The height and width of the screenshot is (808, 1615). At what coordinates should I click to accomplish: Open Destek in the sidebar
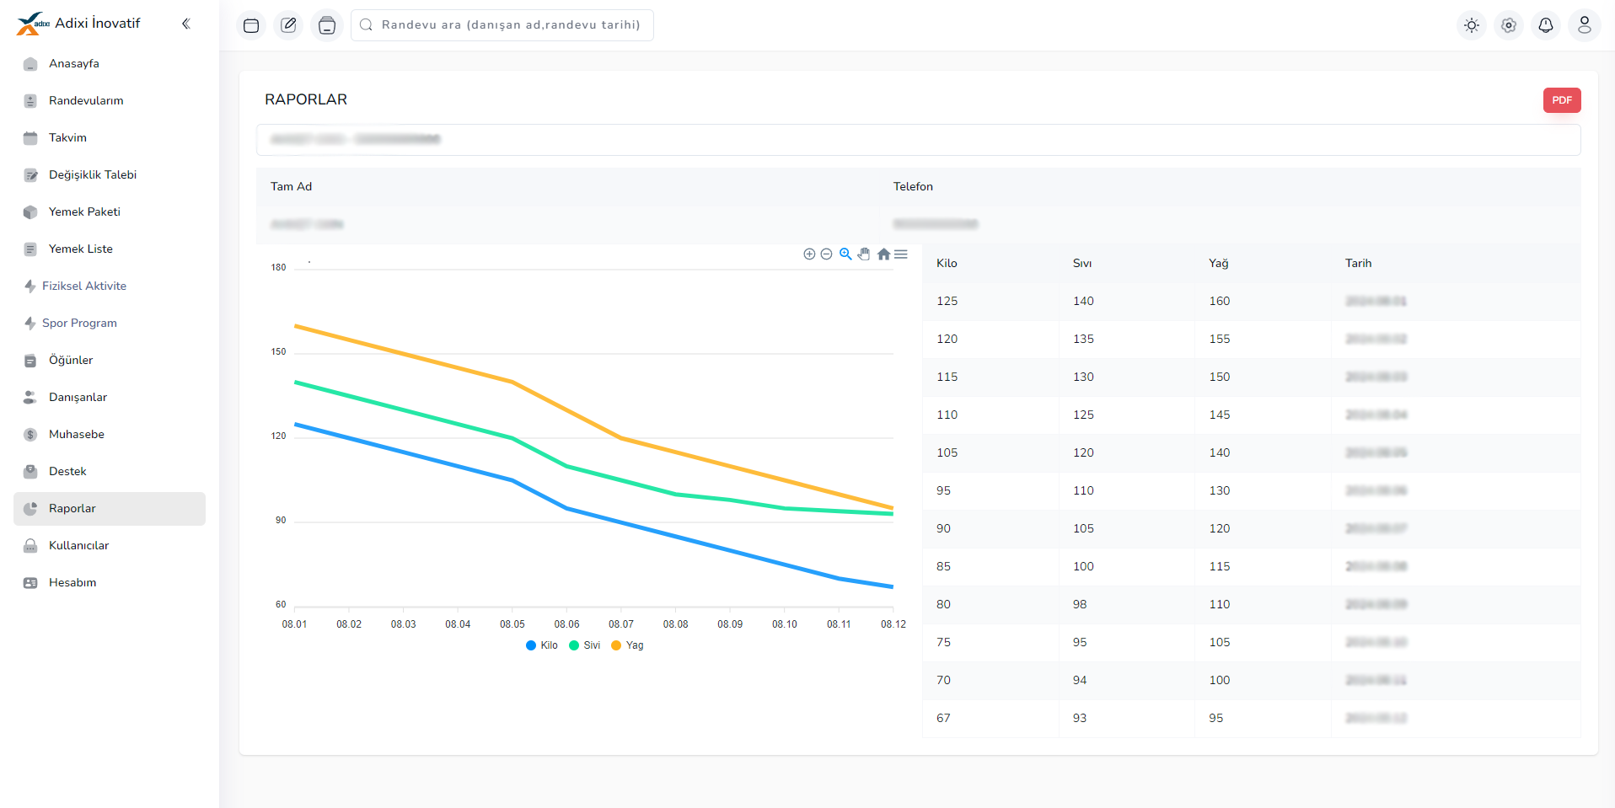(110, 472)
